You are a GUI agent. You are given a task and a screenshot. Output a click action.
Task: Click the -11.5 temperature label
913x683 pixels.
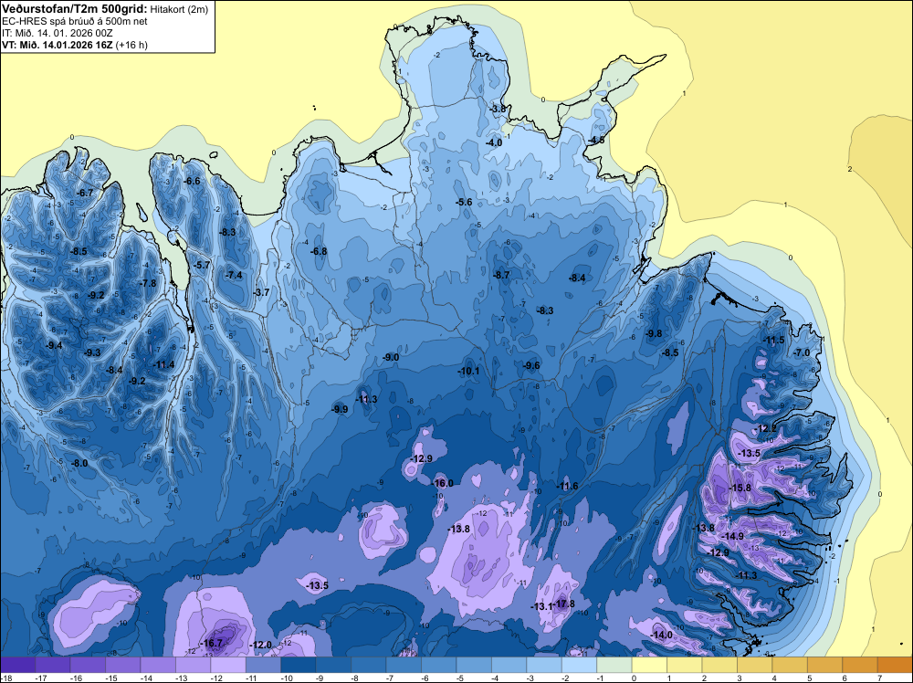774,340
